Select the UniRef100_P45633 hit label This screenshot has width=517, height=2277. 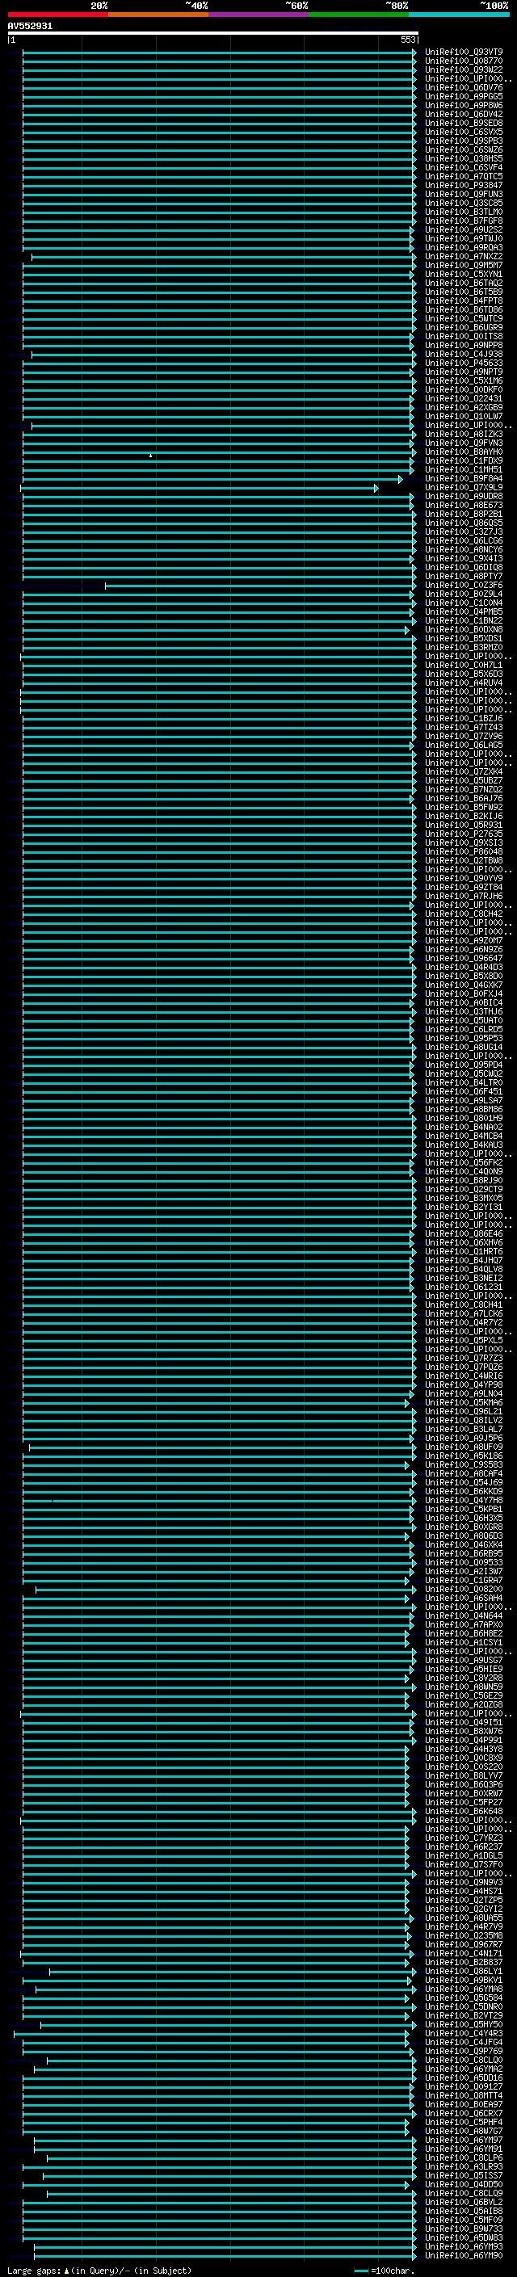[x=464, y=363]
